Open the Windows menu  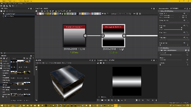tap(20, 3)
